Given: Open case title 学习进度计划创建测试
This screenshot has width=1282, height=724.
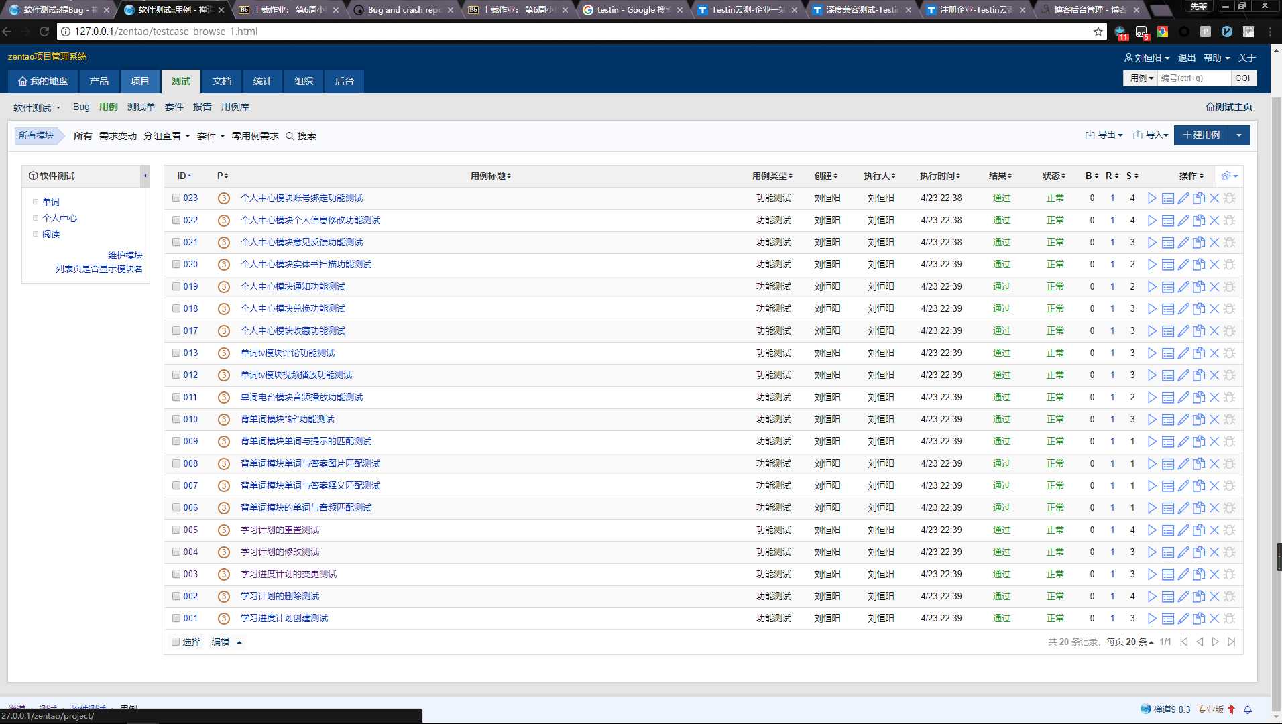Looking at the screenshot, I should 284,618.
